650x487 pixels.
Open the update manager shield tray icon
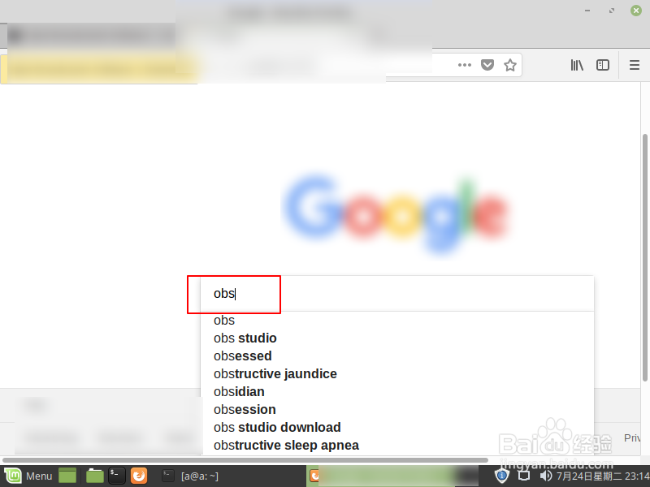point(501,476)
